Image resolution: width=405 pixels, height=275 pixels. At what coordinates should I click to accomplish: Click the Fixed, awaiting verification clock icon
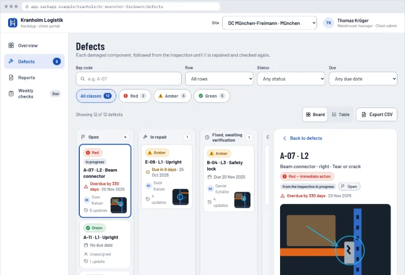tap(207, 137)
